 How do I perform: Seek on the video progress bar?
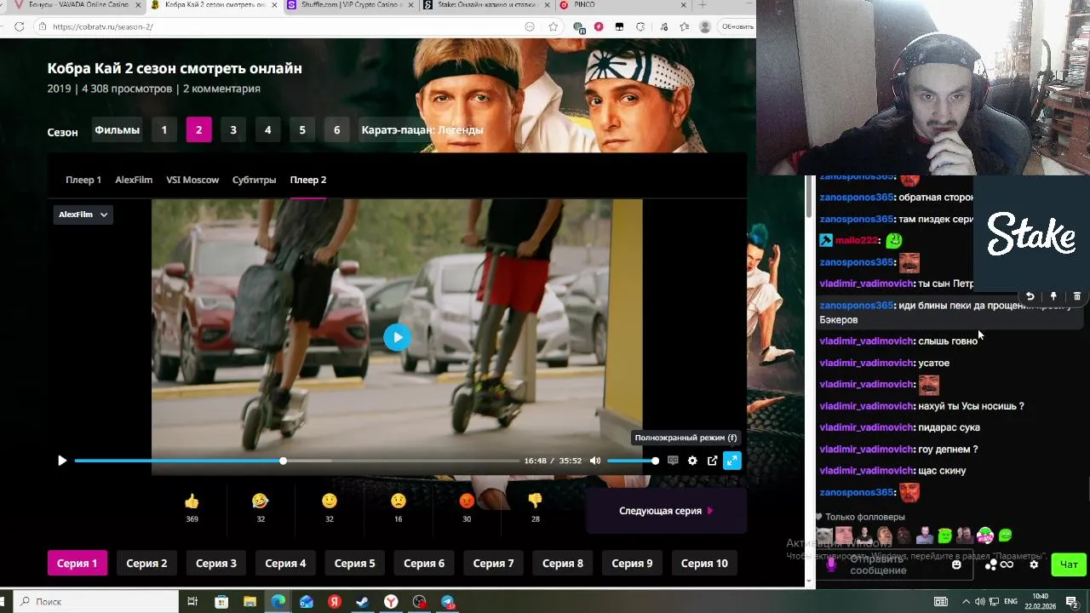click(x=297, y=461)
